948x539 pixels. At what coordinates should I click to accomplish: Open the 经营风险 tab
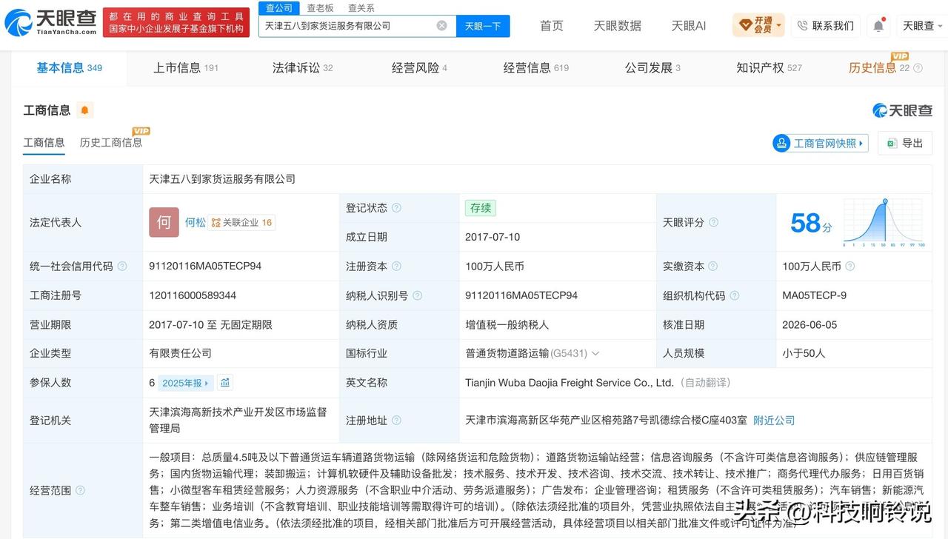419,68
